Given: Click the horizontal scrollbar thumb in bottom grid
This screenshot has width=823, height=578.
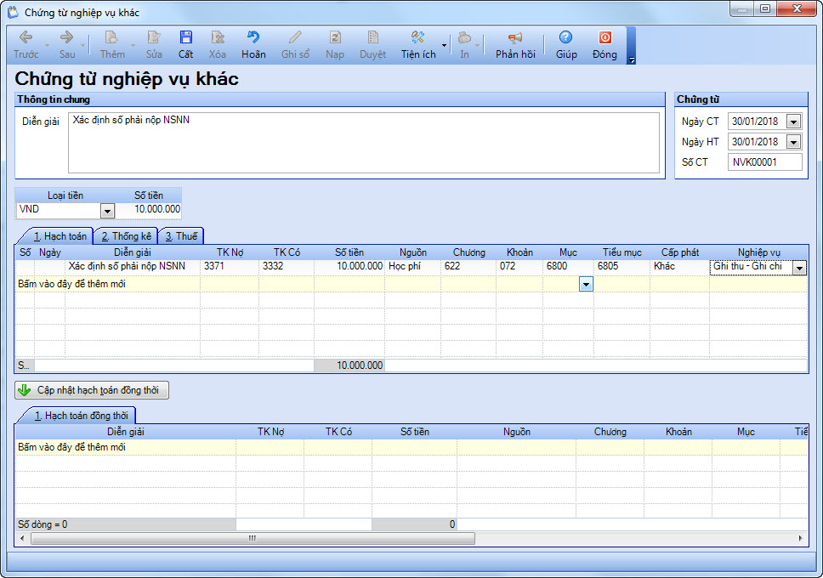Looking at the screenshot, I should click(x=253, y=538).
